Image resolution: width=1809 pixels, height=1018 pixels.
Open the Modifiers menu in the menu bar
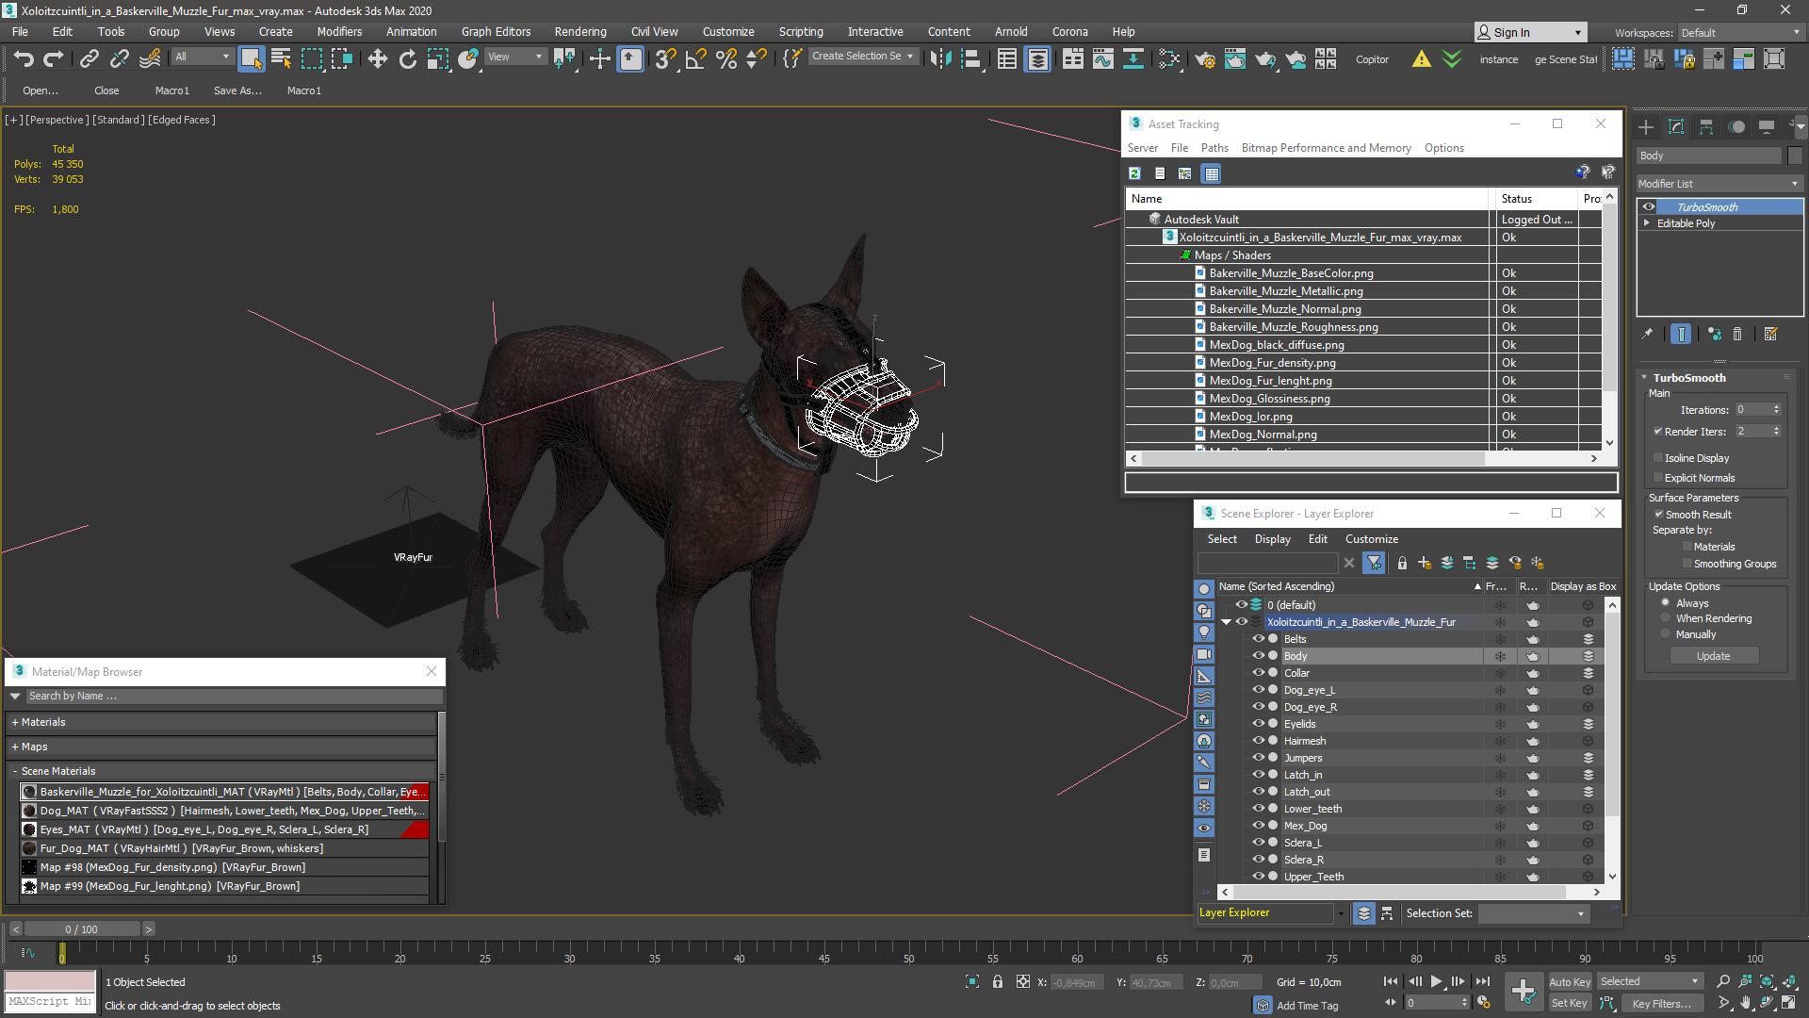[338, 32]
